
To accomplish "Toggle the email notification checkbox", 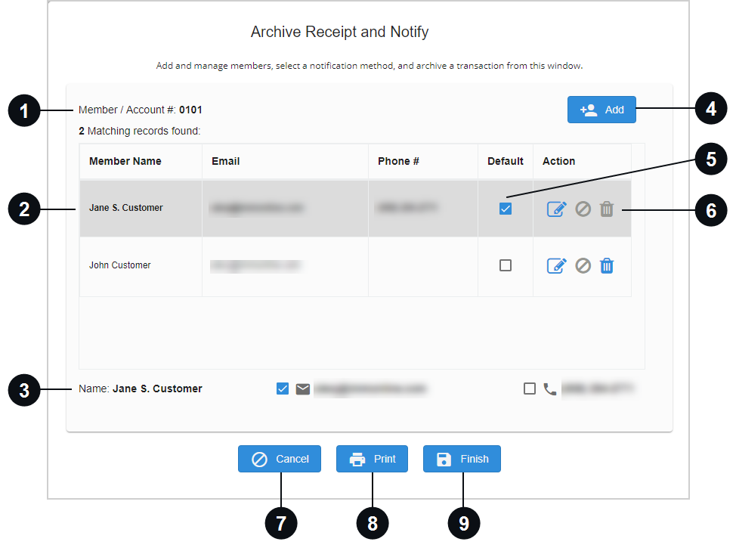I will tap(283, 389).
